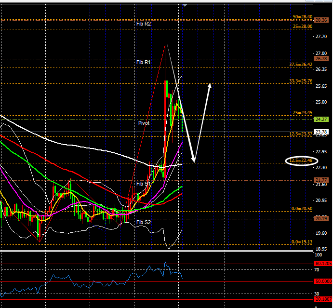Click the 28.36 price tag on axis
The height and width of the screenshot is (308, 333).
pyautogui.click(x=321, y=20)
